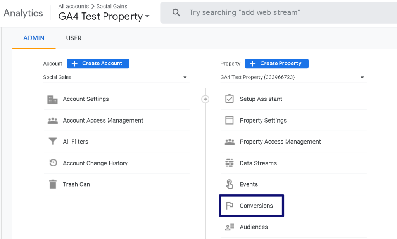Click the Data Streams icon
Screen dimensions: 397x239
click(x=230, y=163)
